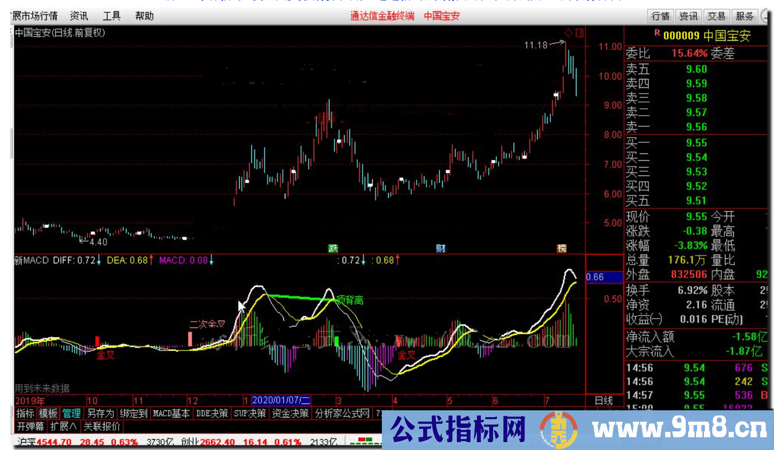Screen dimensions: 774x450
Task: Click the red signal bar above first 金叉
Action: pos(97,342)
